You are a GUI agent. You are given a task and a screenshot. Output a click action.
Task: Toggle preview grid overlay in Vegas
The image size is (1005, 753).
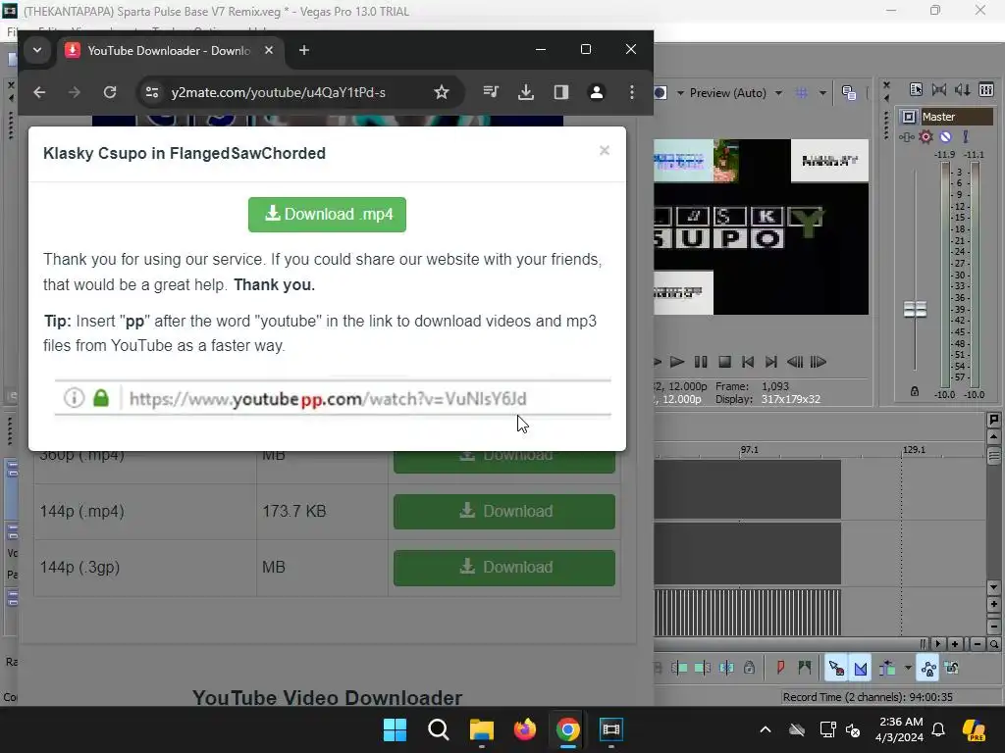[801, 93]
